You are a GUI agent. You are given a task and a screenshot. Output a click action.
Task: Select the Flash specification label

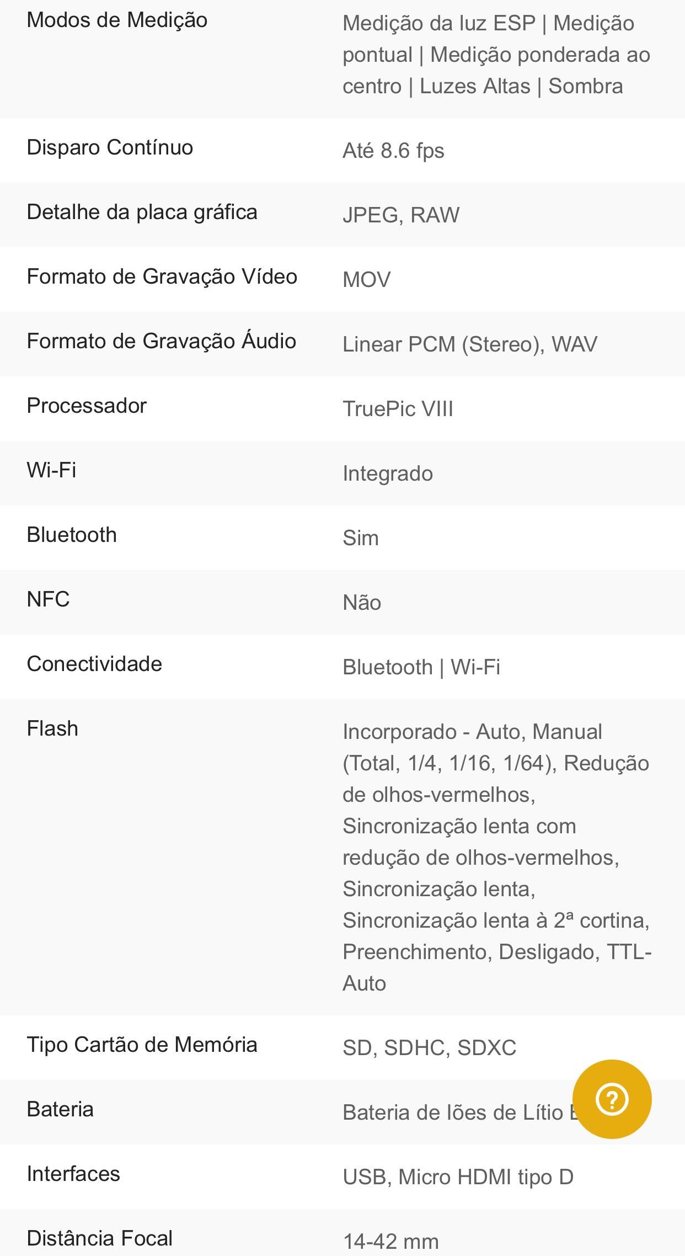[x=52, y=728]
